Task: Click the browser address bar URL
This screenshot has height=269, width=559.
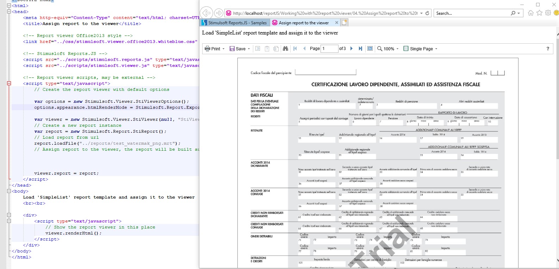Action: 325,13
